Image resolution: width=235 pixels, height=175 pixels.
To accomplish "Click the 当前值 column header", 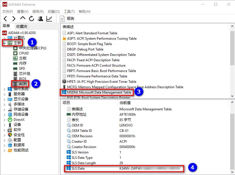I will 125,103.
